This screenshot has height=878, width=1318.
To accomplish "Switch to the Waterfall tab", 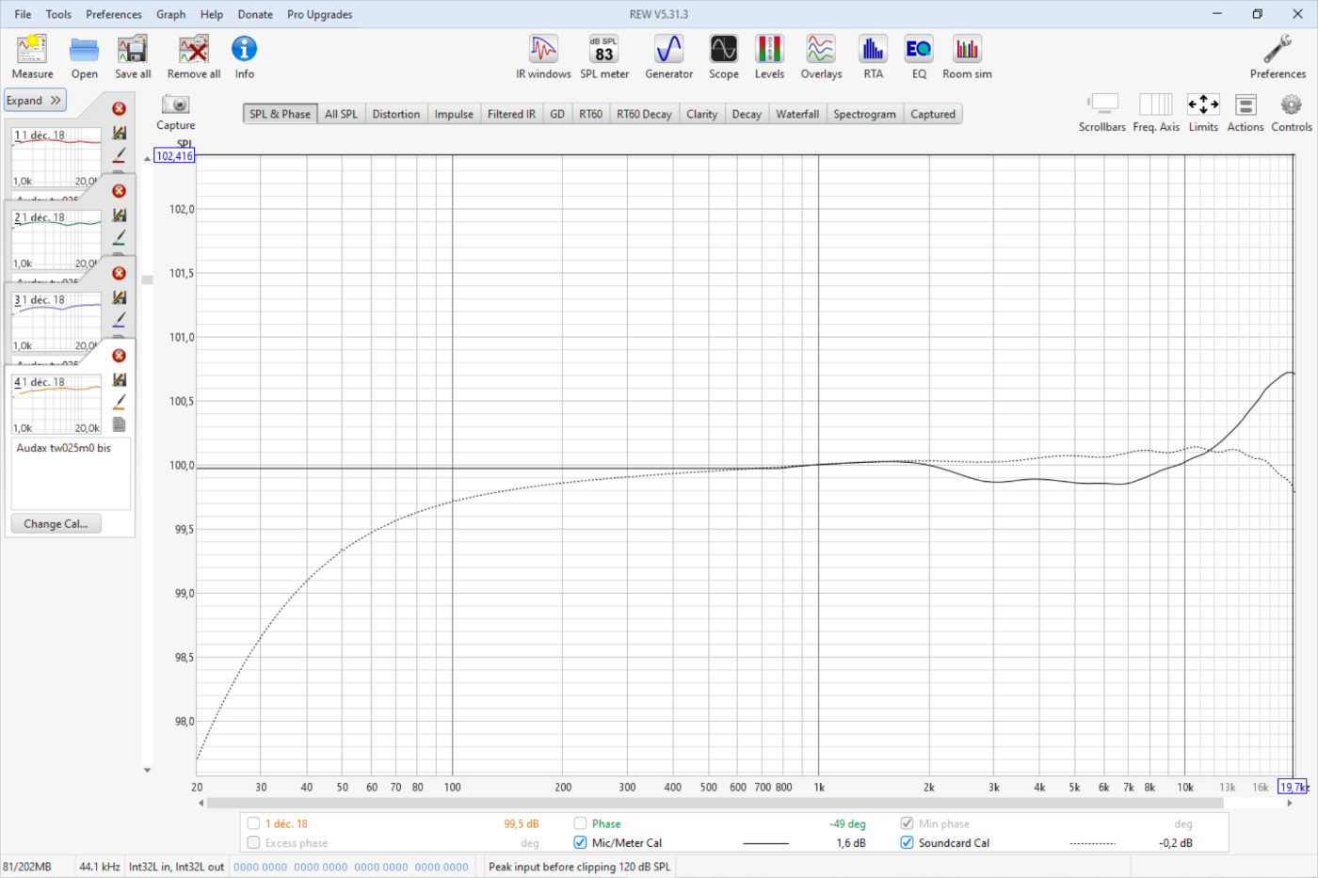I will [797, 114].
